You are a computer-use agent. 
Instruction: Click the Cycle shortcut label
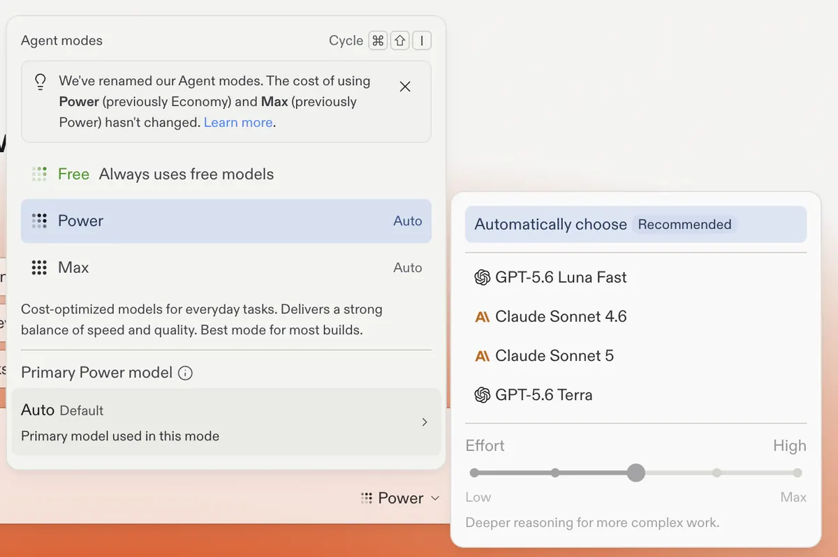pos(346,40)
